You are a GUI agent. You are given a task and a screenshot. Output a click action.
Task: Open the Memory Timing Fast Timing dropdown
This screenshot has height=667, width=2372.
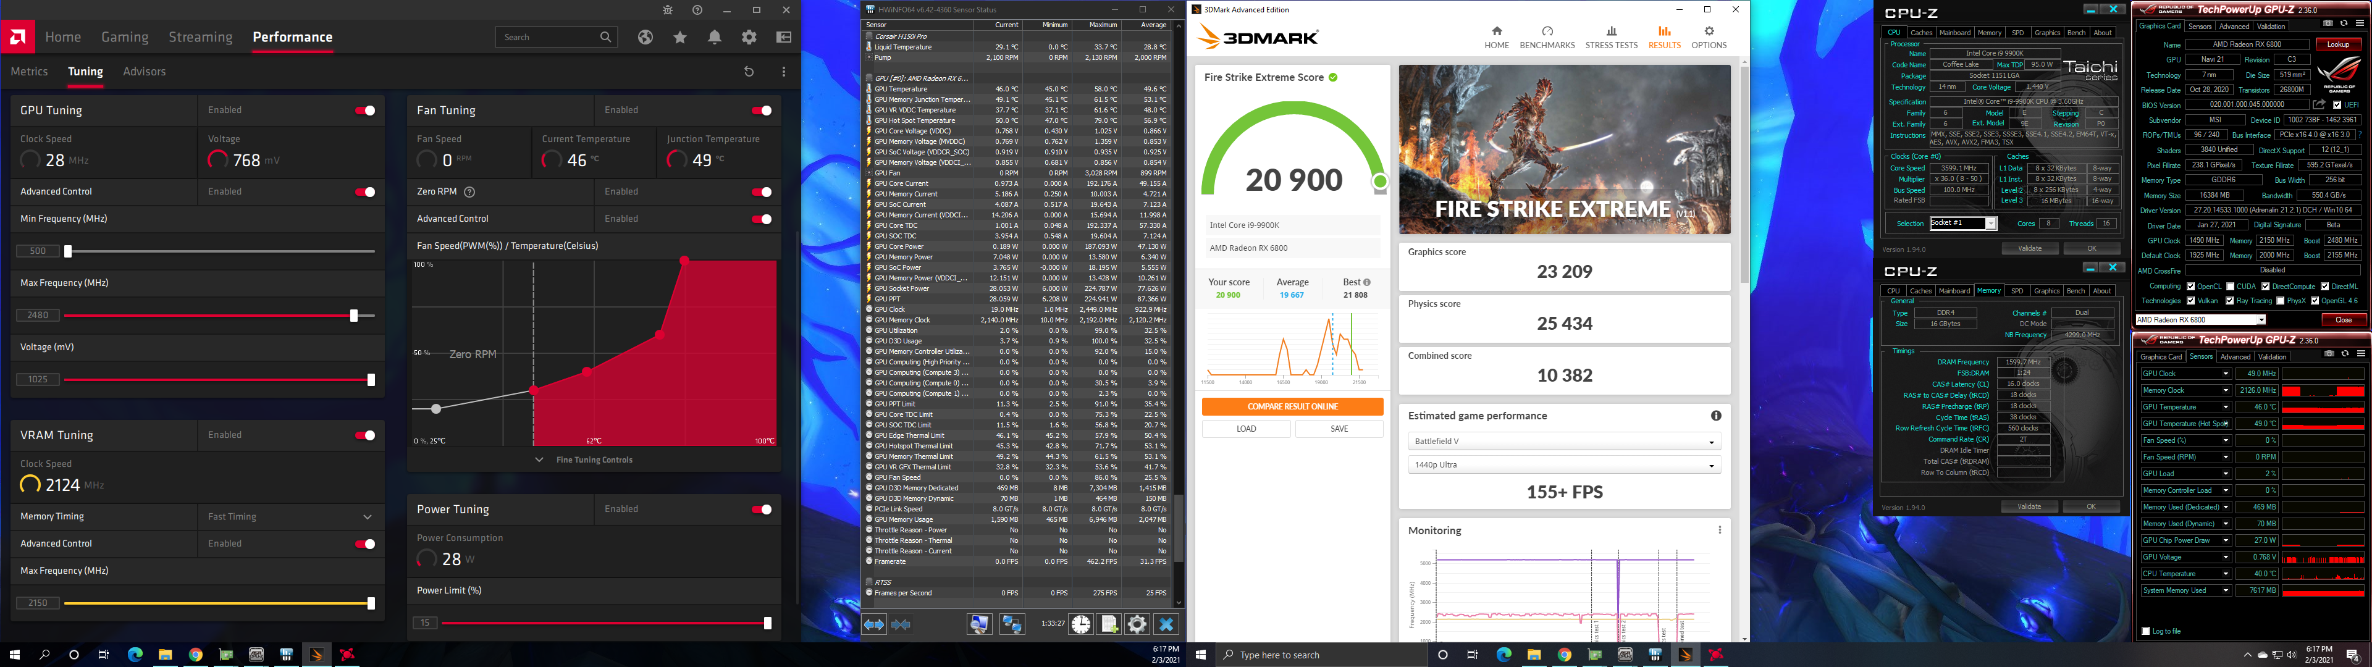[291, 517]
